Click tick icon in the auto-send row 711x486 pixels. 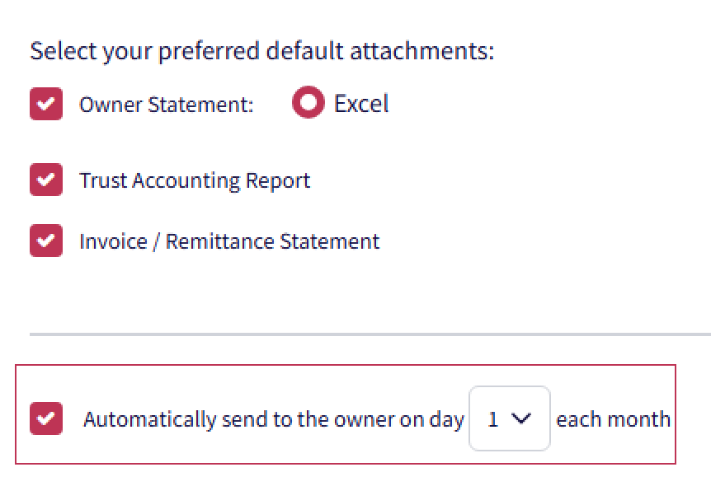(46, 418)
